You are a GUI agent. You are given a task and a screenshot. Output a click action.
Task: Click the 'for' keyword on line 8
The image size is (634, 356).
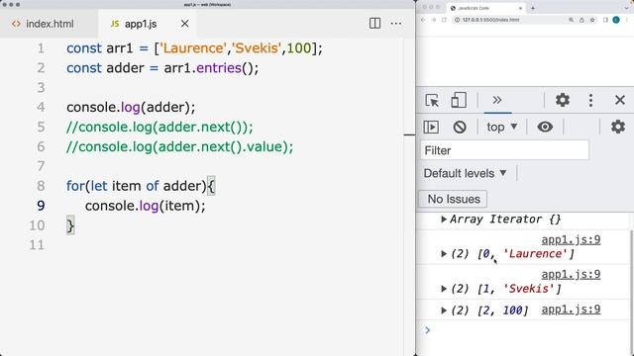(75, 186)
